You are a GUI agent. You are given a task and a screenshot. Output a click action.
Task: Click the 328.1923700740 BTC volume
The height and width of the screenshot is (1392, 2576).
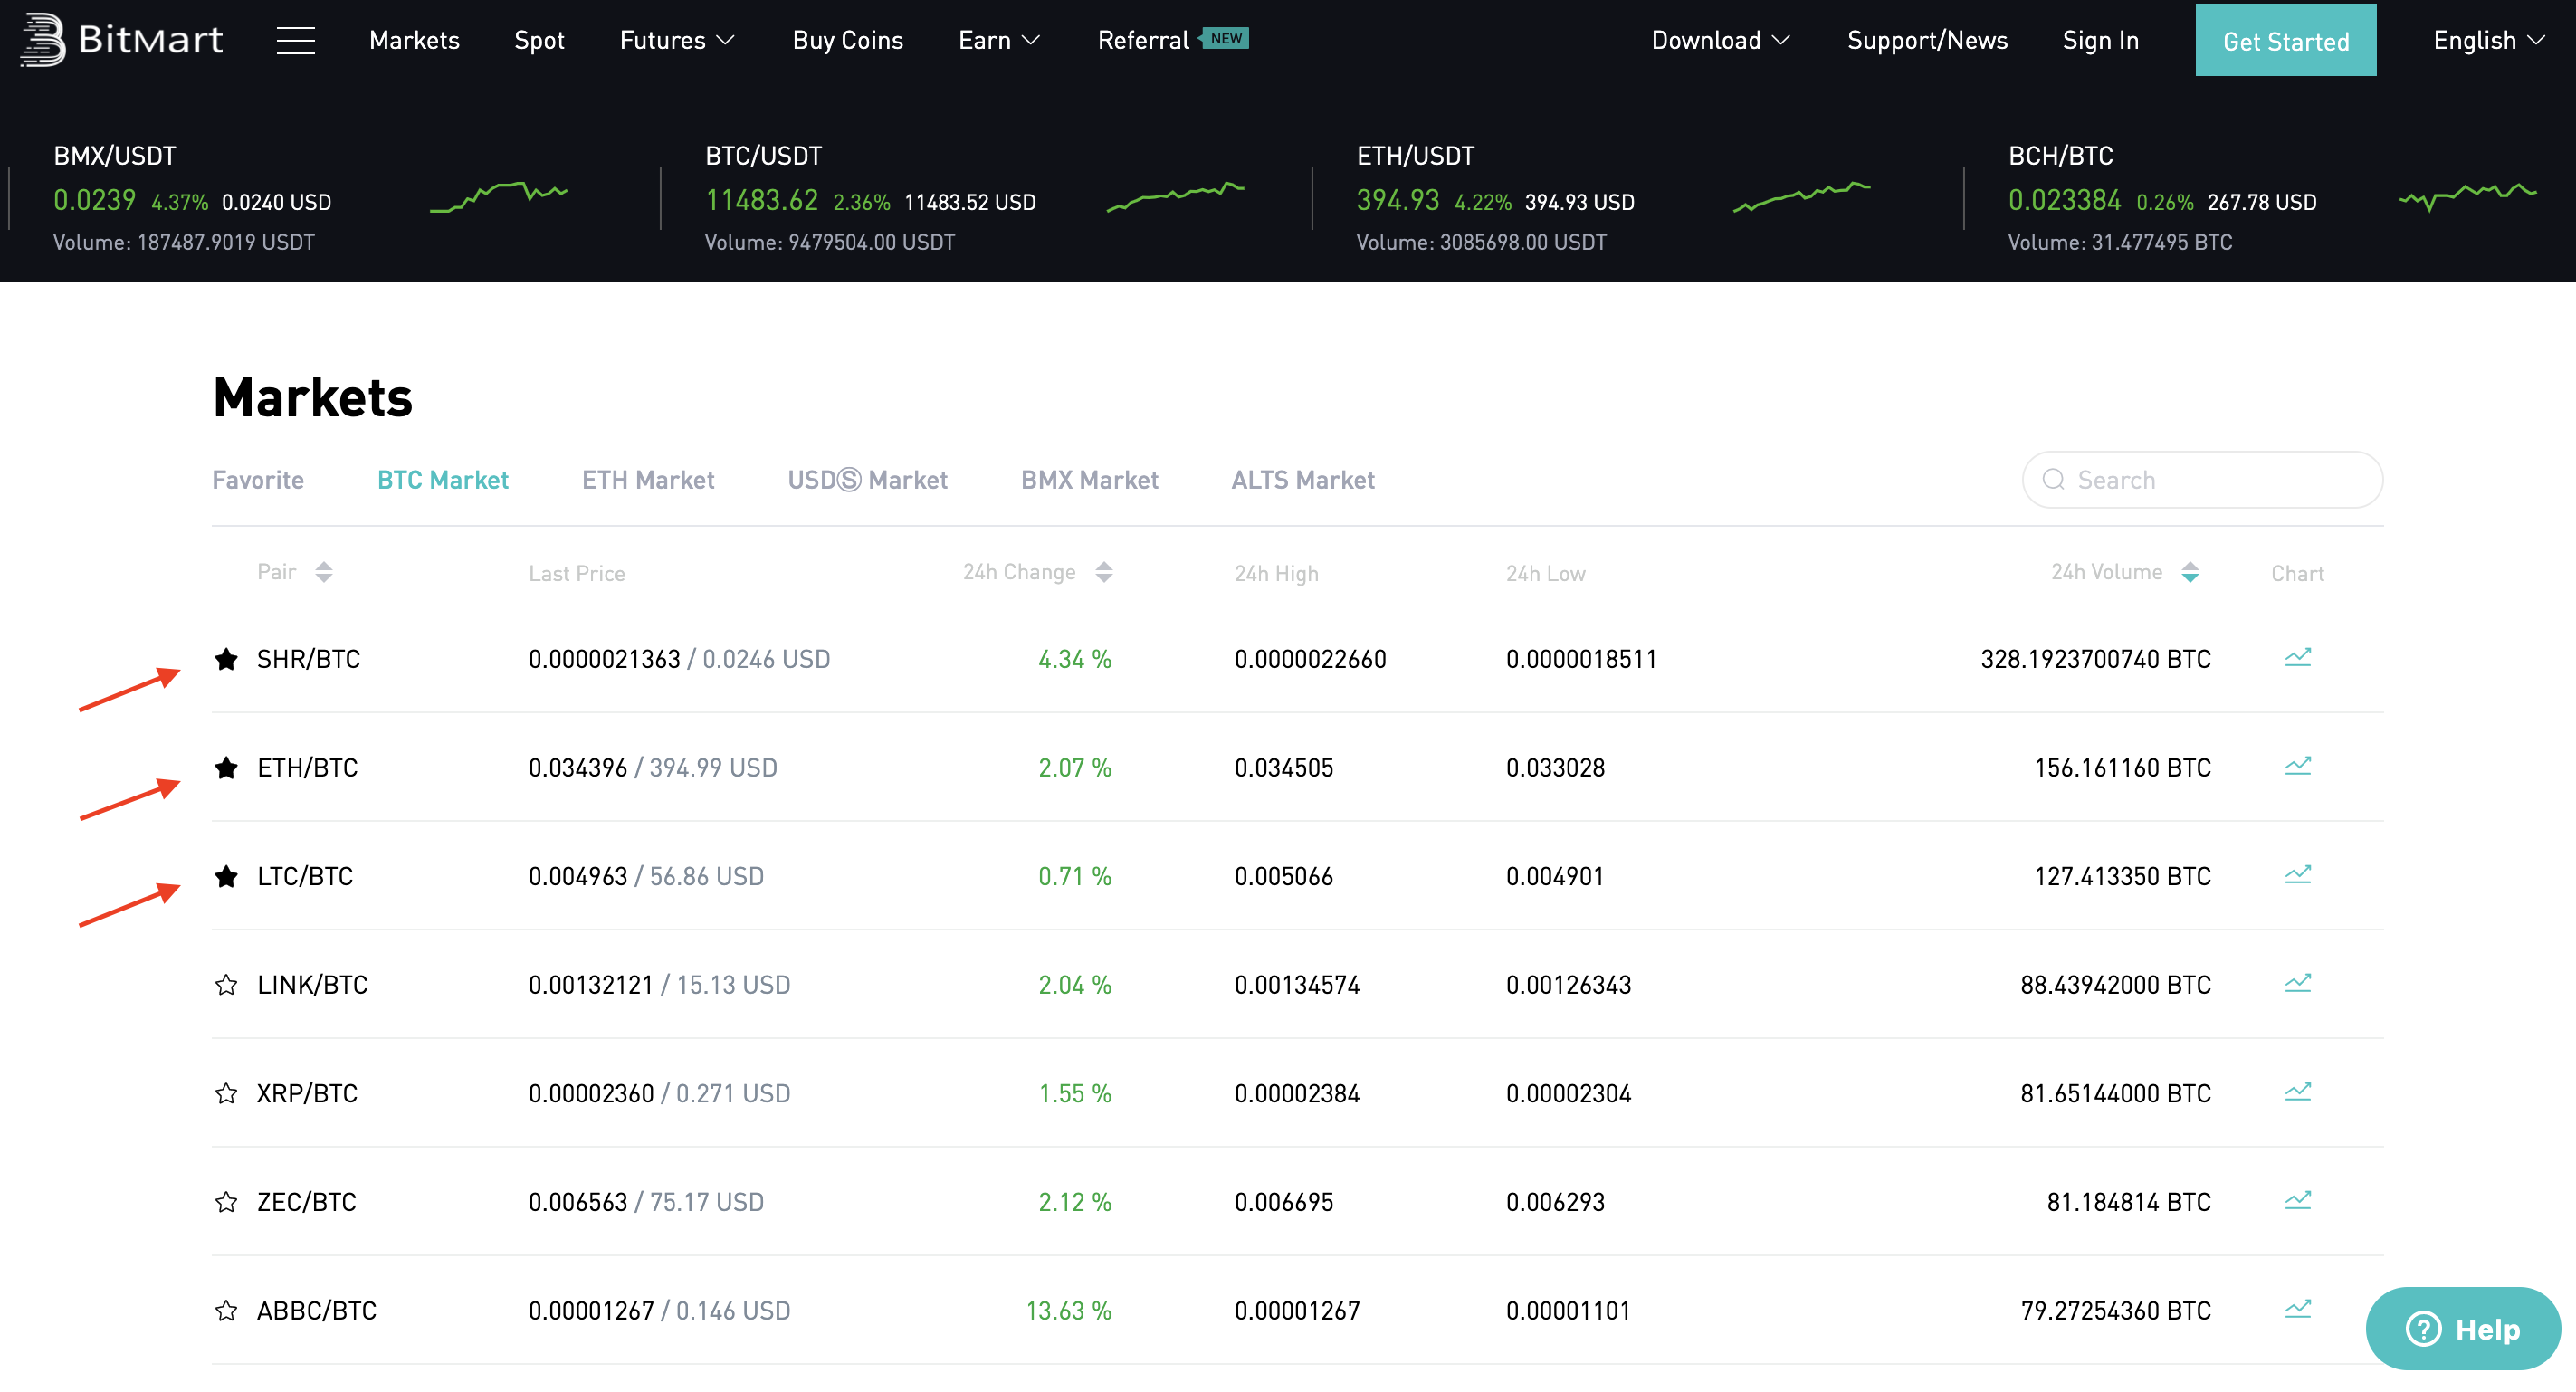(x=2095, y=659)
